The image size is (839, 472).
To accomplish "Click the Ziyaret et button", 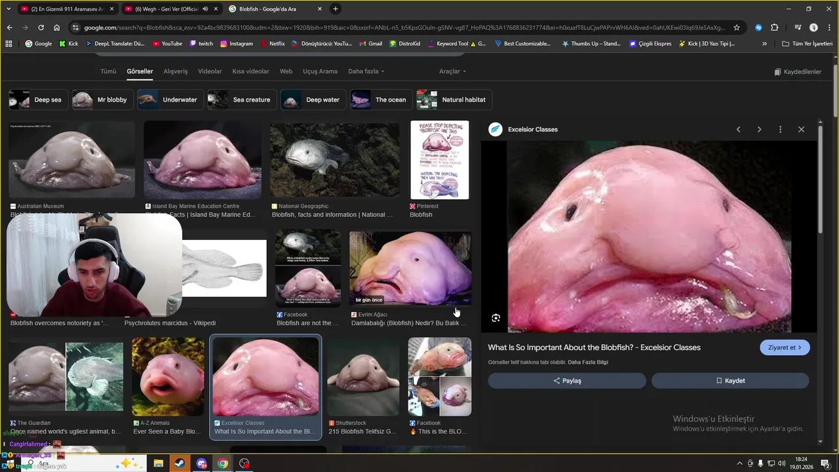I will [785, 347].
